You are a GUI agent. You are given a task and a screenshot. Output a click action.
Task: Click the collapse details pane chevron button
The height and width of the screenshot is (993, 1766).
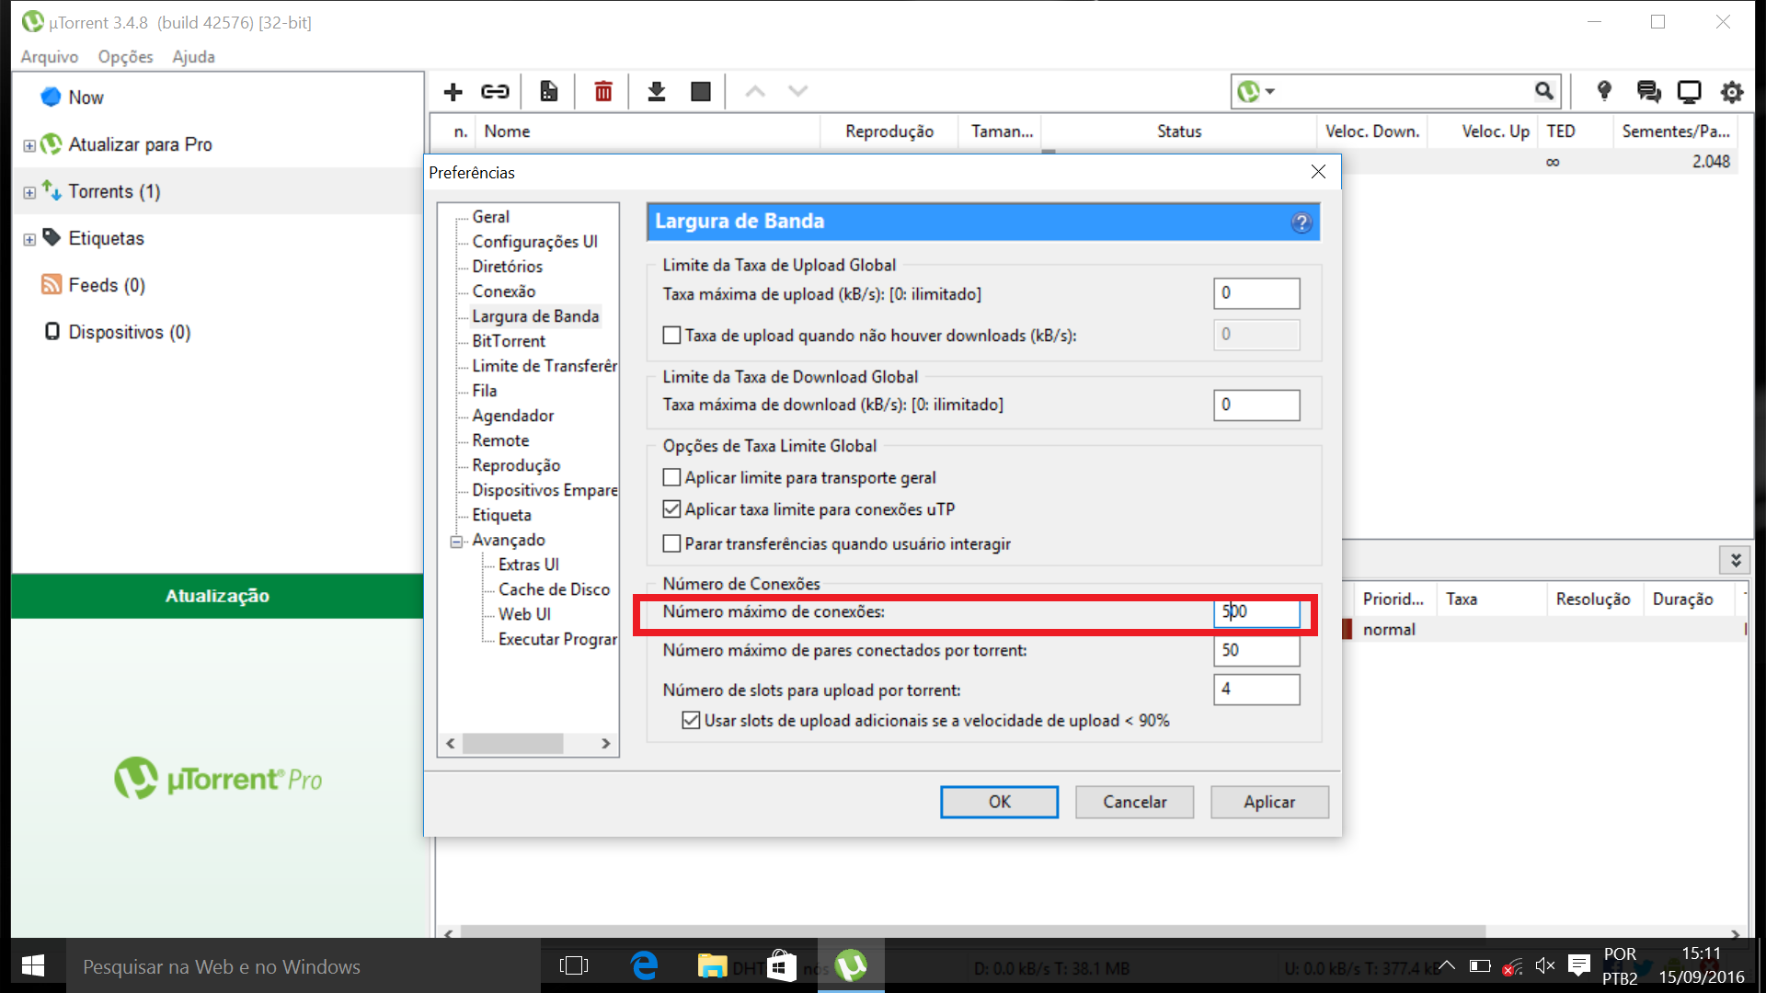point(1735,560)
